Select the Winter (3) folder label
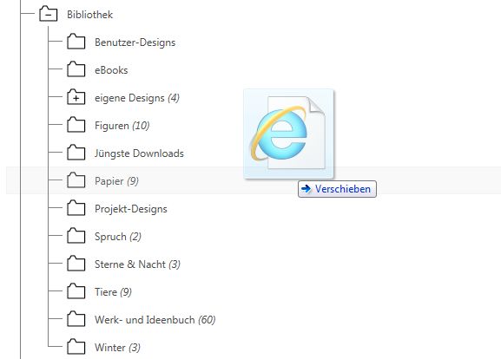 117,348
